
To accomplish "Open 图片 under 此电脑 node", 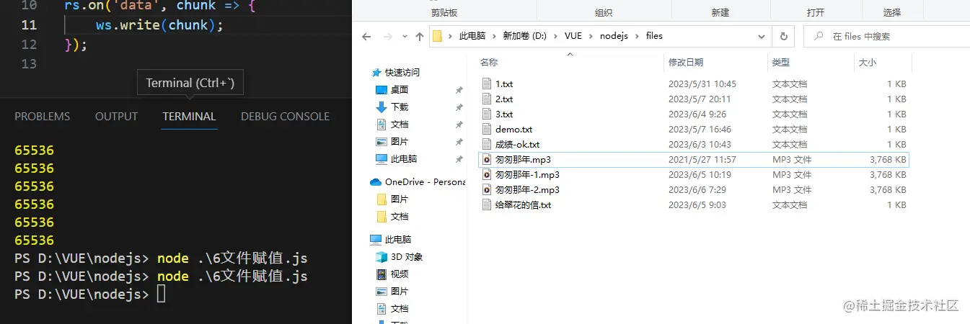I will click(399, 291).
